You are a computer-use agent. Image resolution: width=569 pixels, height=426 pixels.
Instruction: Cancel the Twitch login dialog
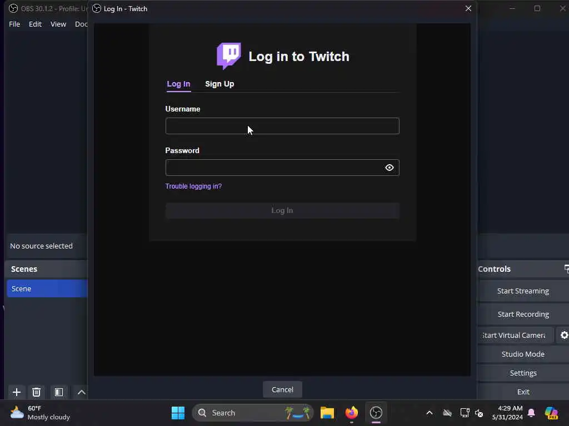click(282, 389)
